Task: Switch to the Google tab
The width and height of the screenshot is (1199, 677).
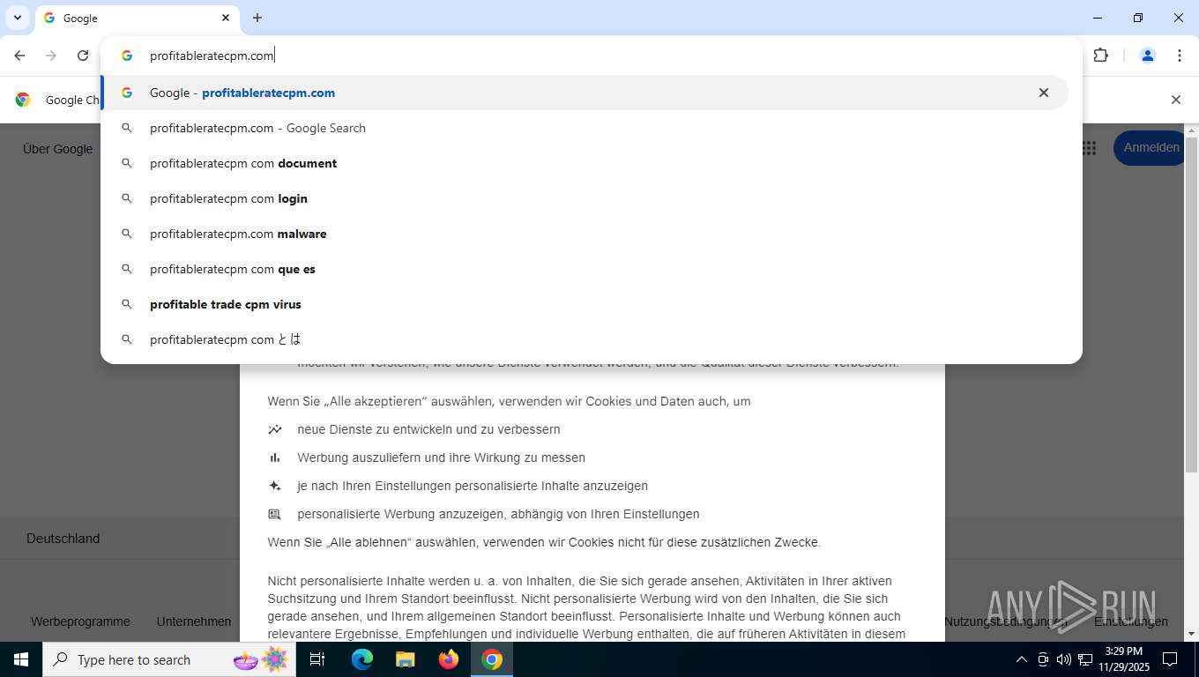Action: [x=137, y=18]
